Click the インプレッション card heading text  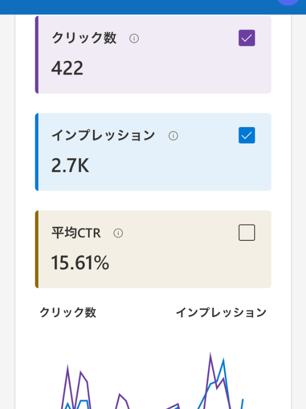103,135
